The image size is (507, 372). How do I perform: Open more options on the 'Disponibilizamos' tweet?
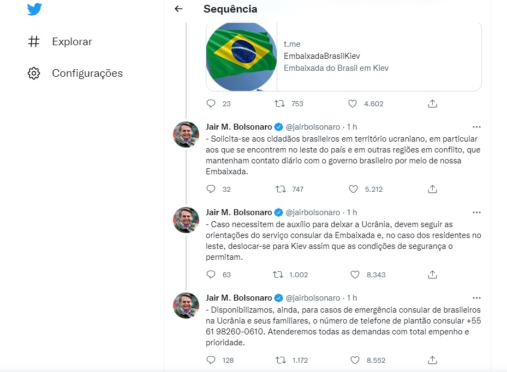(476, 298)
